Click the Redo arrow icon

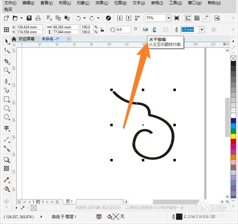[92, 18]
